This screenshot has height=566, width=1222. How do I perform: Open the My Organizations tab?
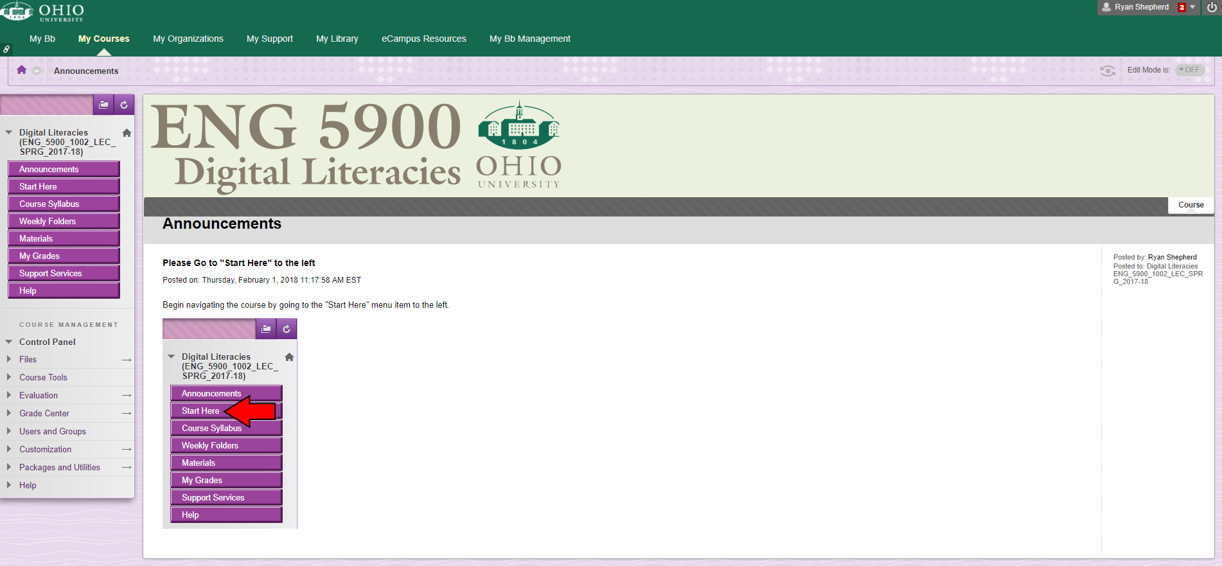point(188,39)
